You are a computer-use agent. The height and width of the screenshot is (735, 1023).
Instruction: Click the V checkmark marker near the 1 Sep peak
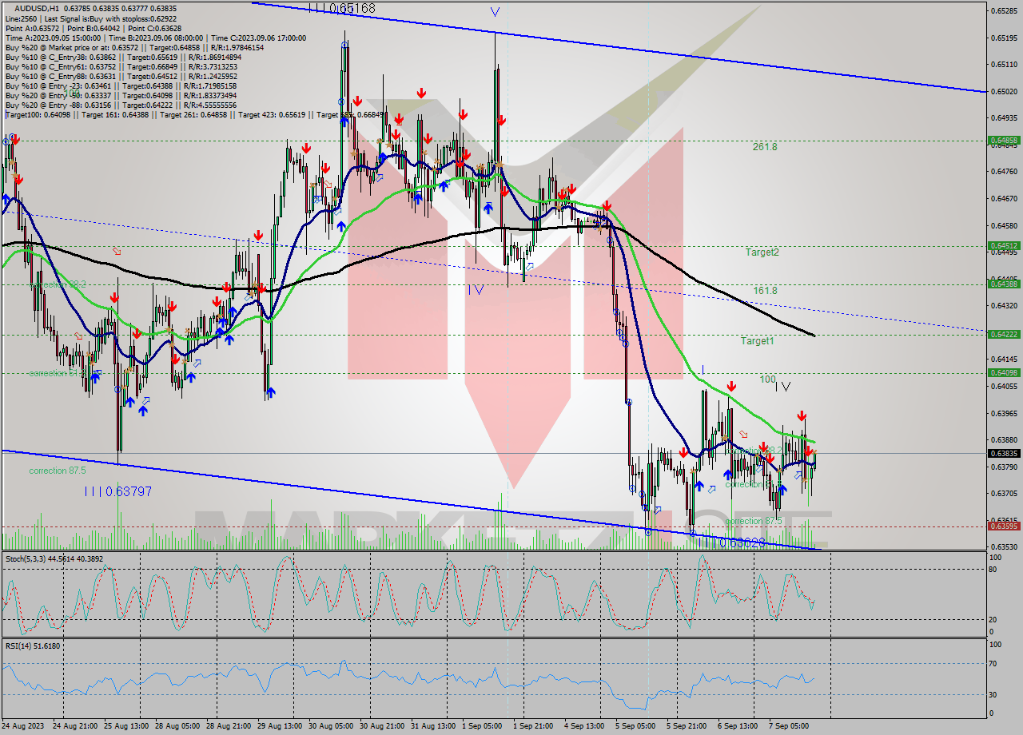coord(495,12)
